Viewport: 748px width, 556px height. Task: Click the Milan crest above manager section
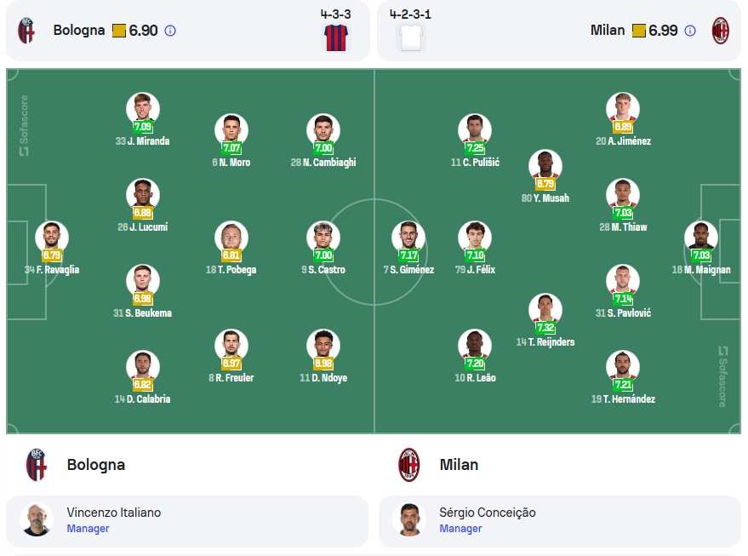pos(409,464)
